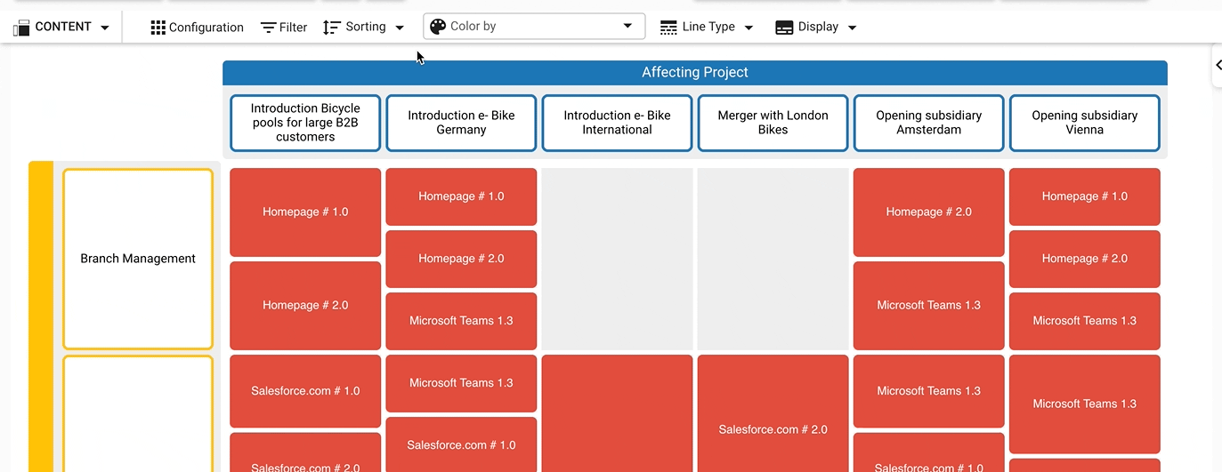Select the Opening subsidiary Vienna column header
Image resolution: width=1222 pixels, height=472 pixels.
pyautogui.click(x=1084, y=123)
